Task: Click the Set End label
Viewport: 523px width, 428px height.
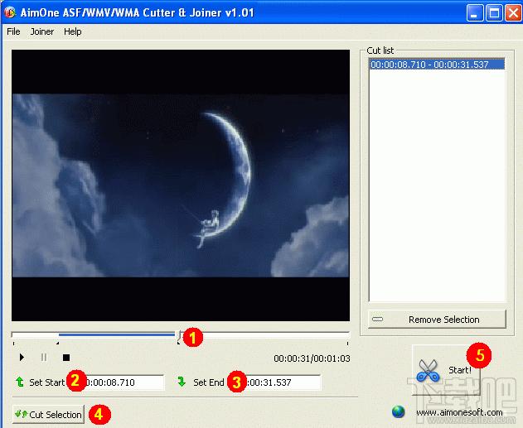Action: click(209, 382)
